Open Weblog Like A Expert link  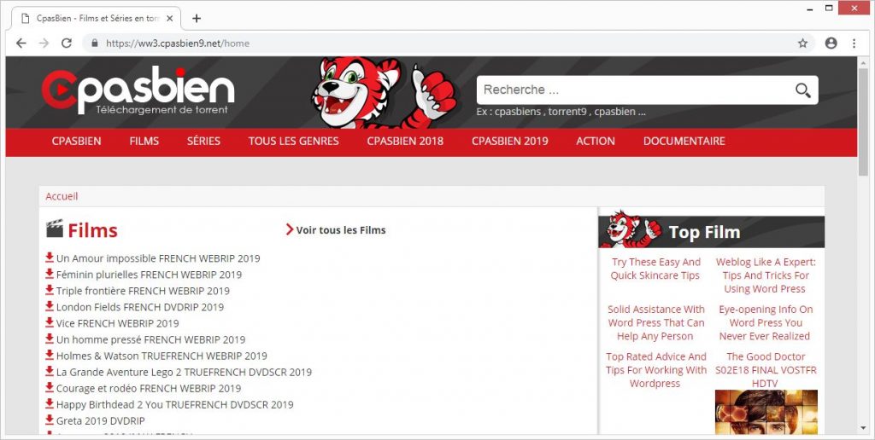tap(766, 275)
